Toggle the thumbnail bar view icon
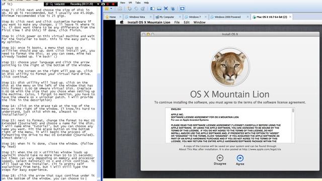The height and width of the screenshot is (181, 322). point(159,9)
